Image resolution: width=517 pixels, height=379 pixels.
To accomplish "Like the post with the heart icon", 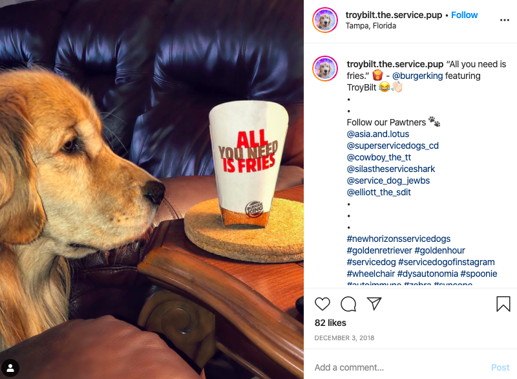I will pos(322,304).
